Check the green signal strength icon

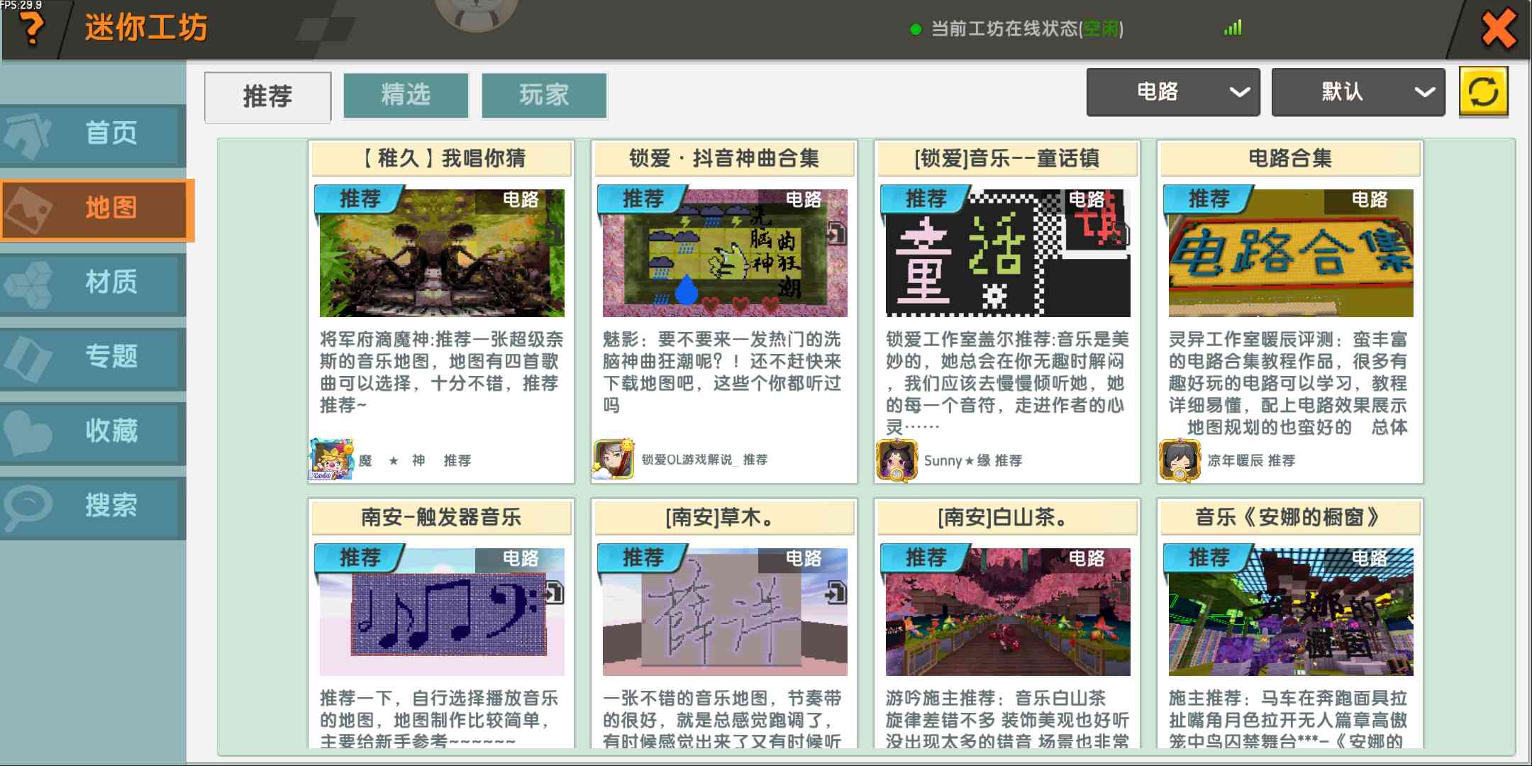coord(1233,28)
